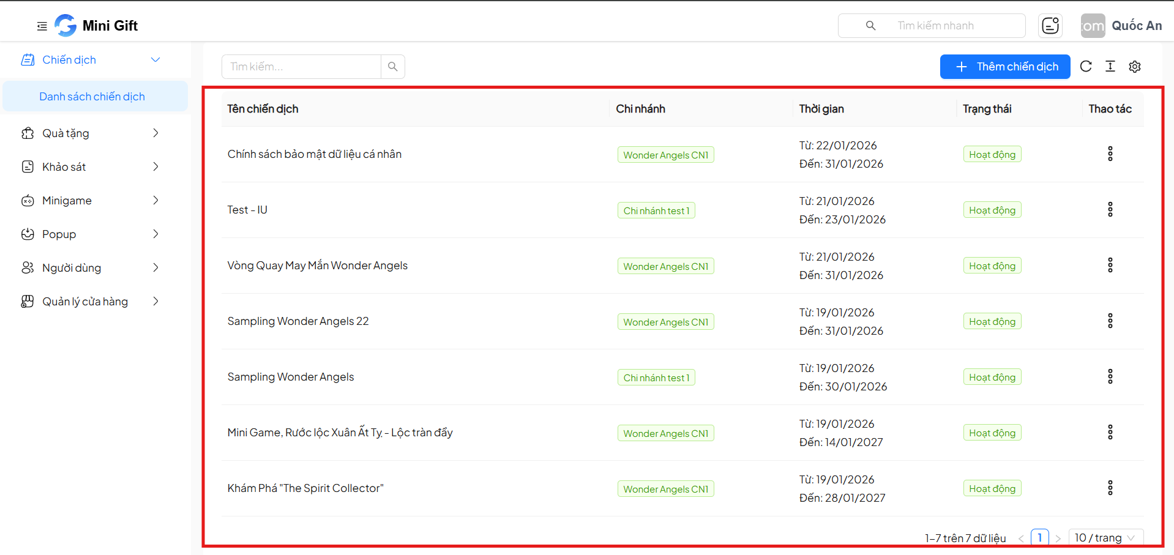Click the Thêm chiến dịch button
Image resolution: width=1174 pixels, height=555 pixels.
pos(1005,67)
